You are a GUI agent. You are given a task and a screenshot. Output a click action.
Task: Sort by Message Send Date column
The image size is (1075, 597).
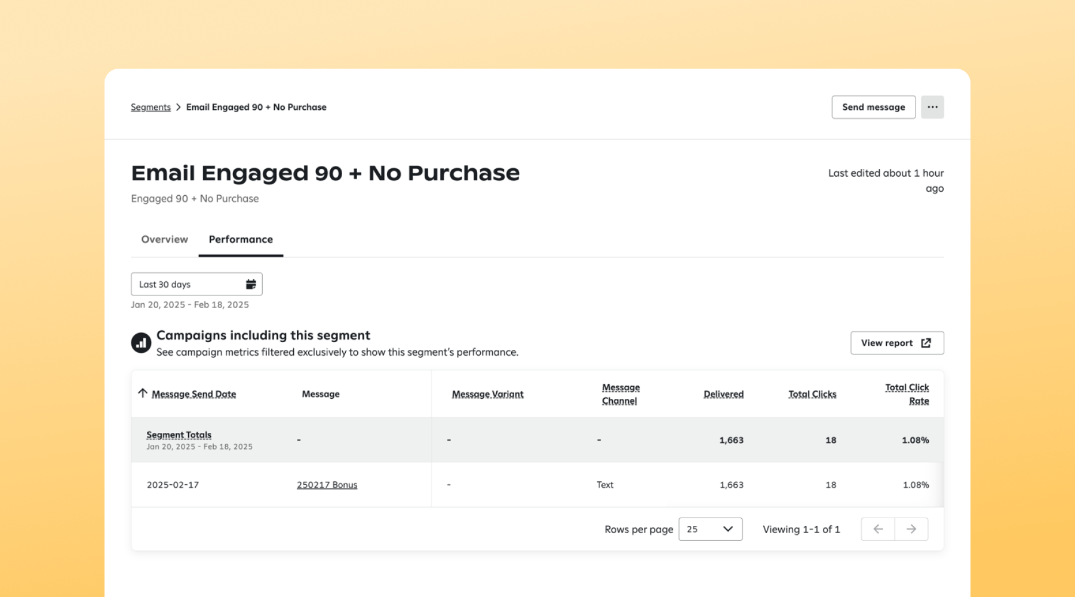193,394
